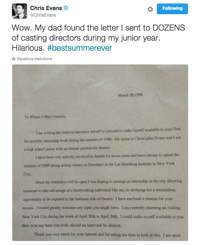Click the 'Chris Evans' display name

pyautogui.click(x=46, y=8)
